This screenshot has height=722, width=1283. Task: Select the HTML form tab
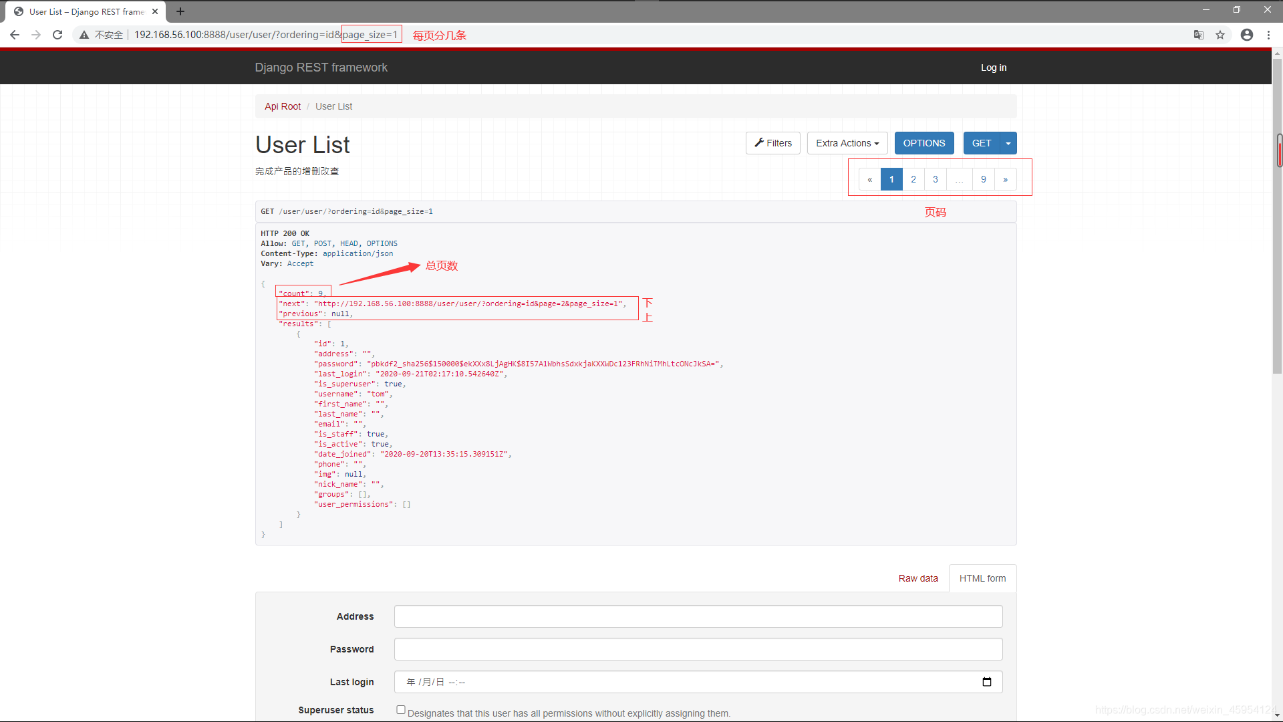pyautogui.click(x=982, y=578)
